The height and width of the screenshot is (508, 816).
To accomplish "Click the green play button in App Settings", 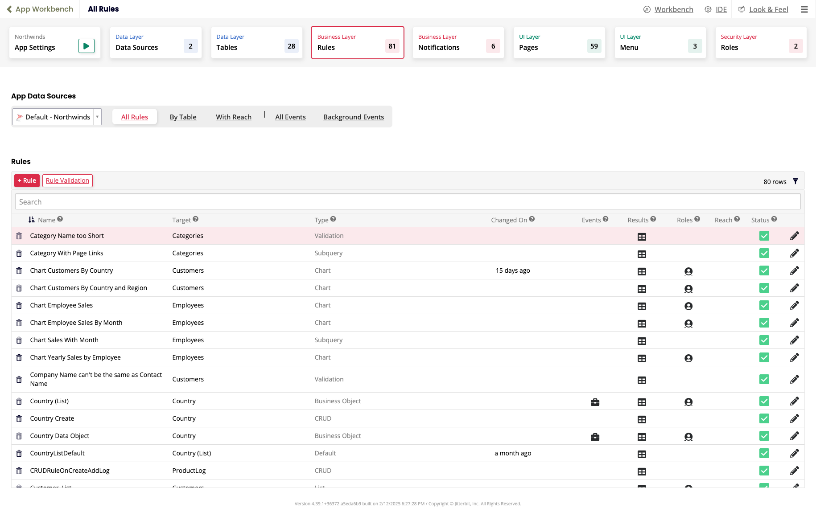I will (86, 46).
